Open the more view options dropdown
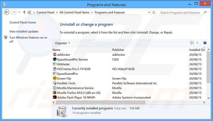213x121 pixels. click(x=197, y=43)
